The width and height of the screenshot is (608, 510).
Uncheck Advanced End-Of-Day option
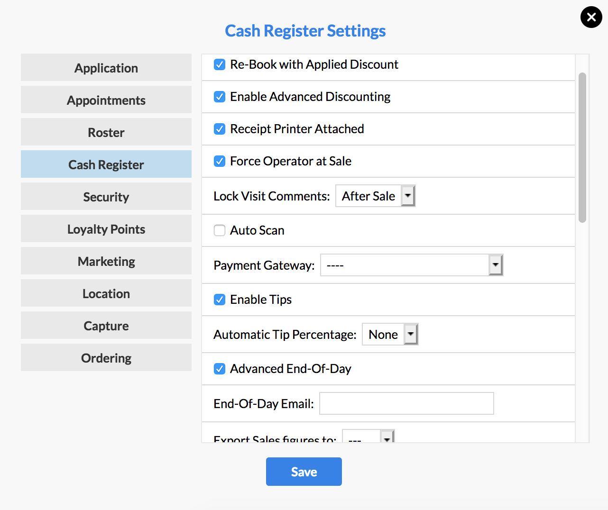coord(220,369)
